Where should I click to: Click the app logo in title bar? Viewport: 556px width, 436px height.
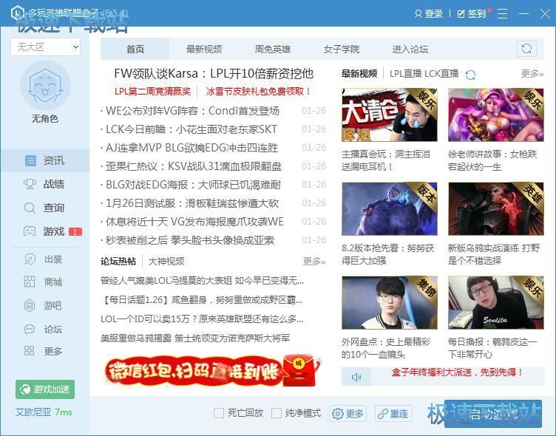[x=18, y=13]
